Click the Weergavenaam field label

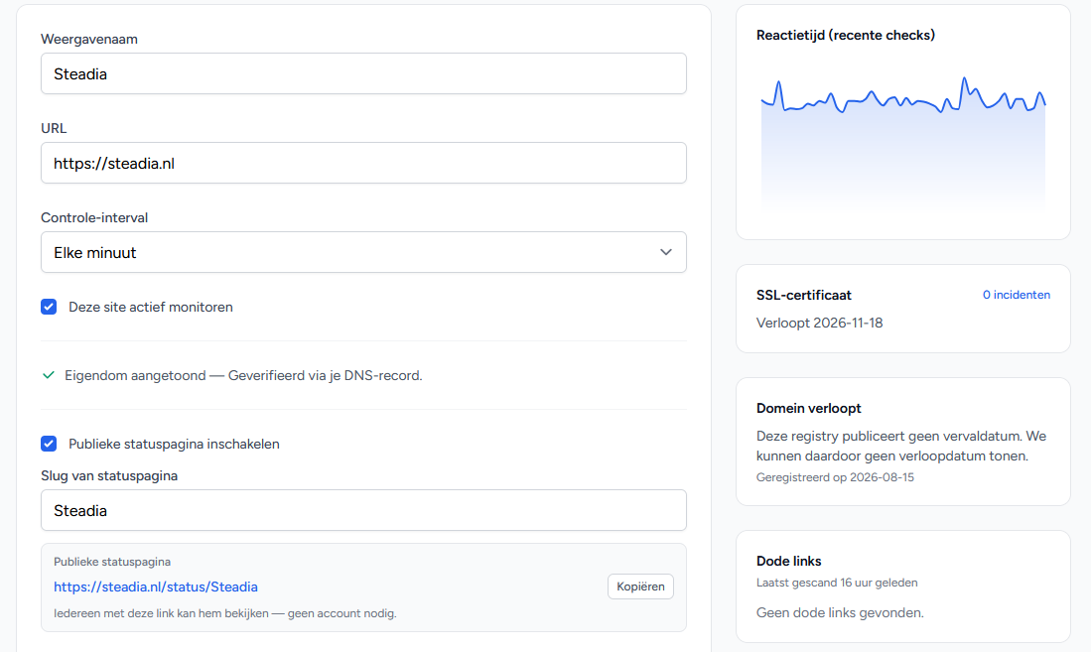(x=89, y=39)
